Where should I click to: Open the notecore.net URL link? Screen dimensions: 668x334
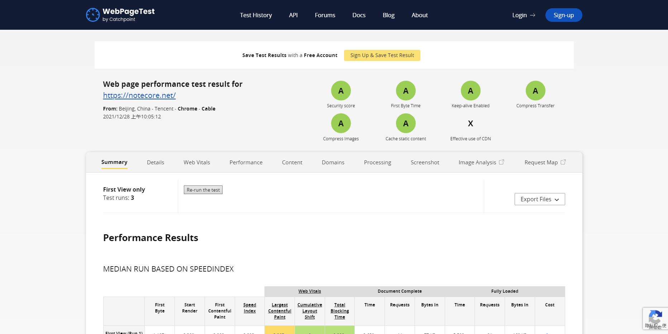pyautogui.click(x=139, y=95)
